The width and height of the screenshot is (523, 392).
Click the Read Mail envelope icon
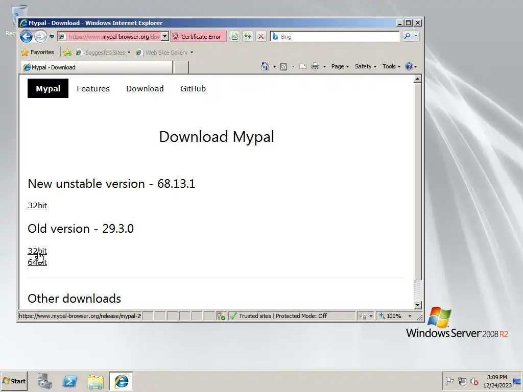click(303, 66)
